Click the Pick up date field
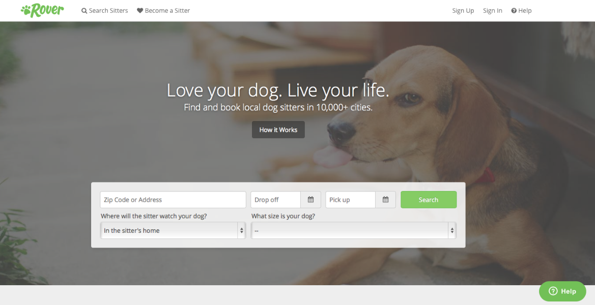Viewport: 595px width, 305px height. tap(350, 200)
